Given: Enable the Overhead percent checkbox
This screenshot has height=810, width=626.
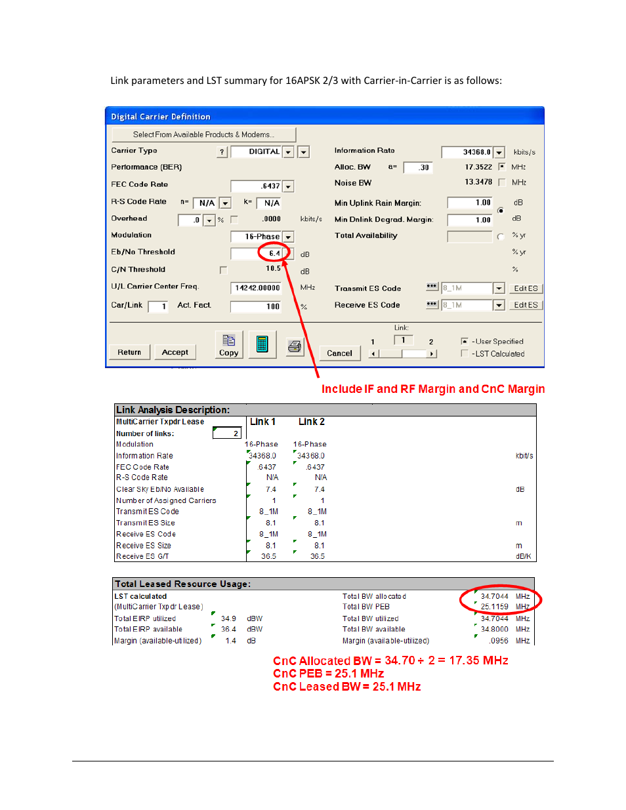Looking at the screenshot, I should 234,220.
